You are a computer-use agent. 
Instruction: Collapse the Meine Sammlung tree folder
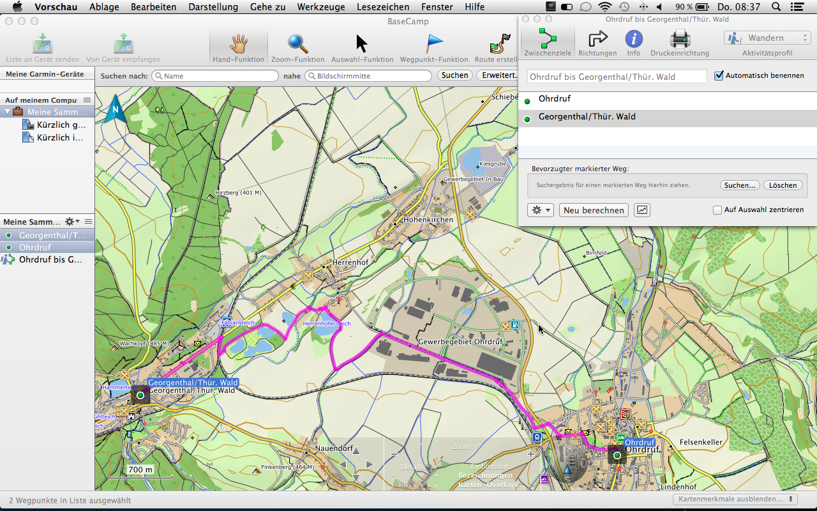[8, 112]
